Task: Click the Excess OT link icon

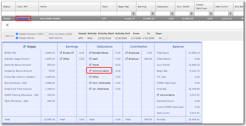Action: pyautogui.click(x=61, y=53)
